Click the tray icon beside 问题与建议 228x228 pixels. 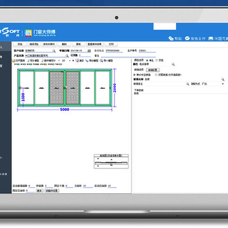click(x=211, y=39)
